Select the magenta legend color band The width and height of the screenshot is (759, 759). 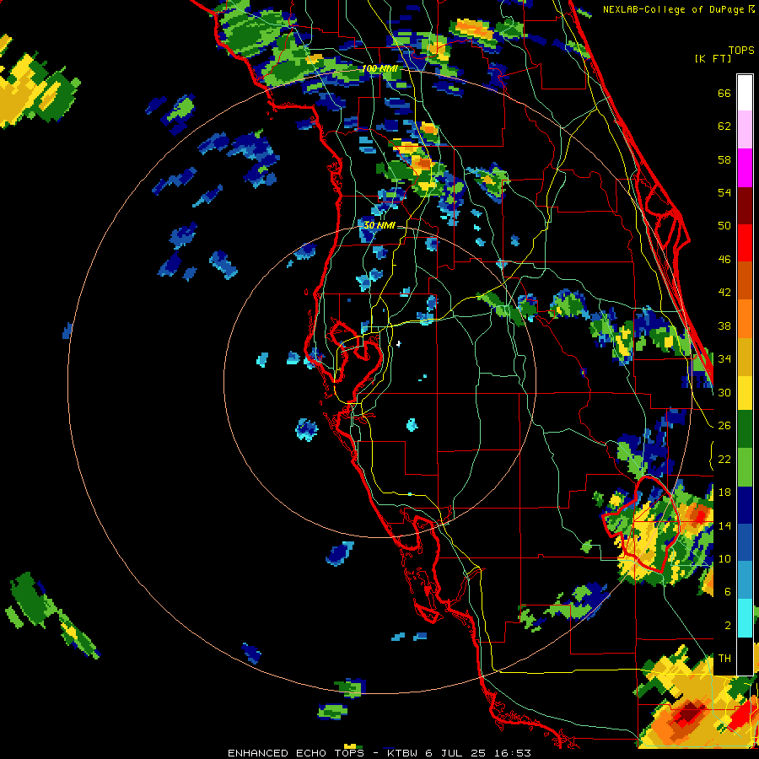click(x=745, y=168)
